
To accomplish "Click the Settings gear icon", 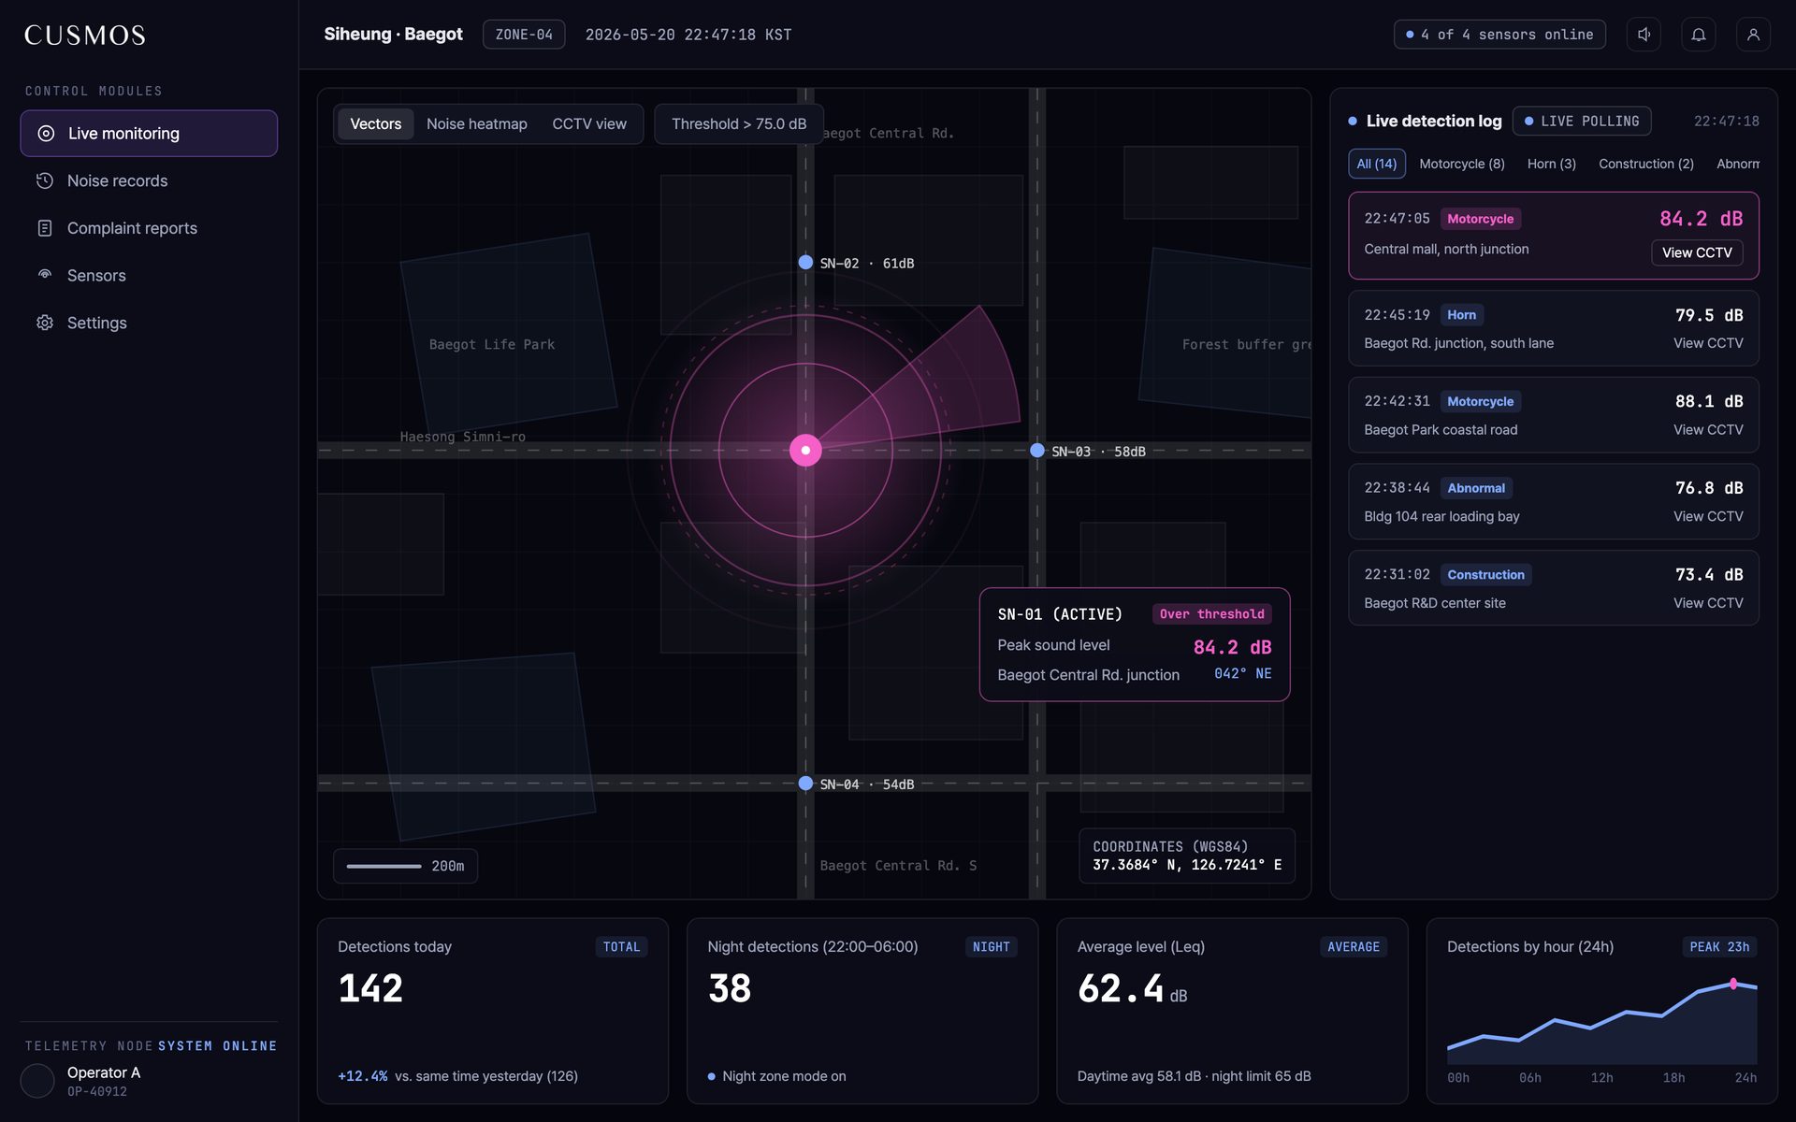I will [x=45, y=323].
